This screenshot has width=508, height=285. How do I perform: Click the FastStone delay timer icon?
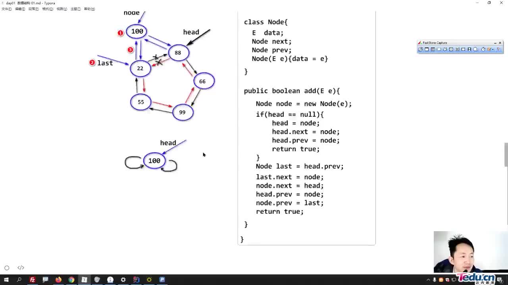pyautogui.click(x=483, y=49)
